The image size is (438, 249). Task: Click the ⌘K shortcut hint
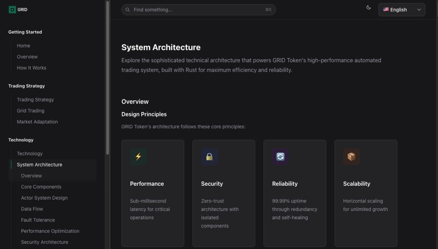point(268,10)
